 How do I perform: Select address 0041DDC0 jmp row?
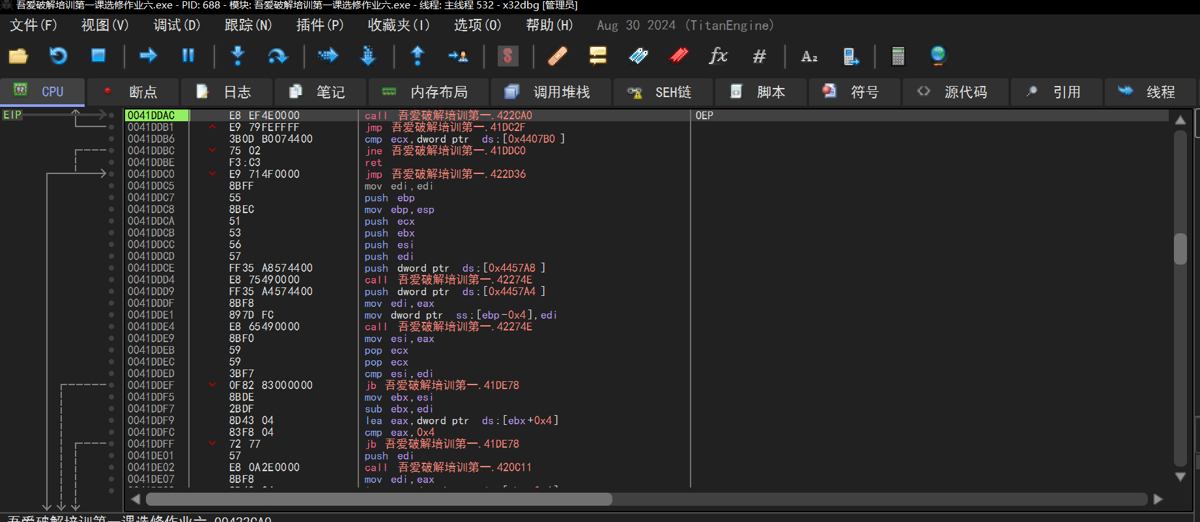646,174
